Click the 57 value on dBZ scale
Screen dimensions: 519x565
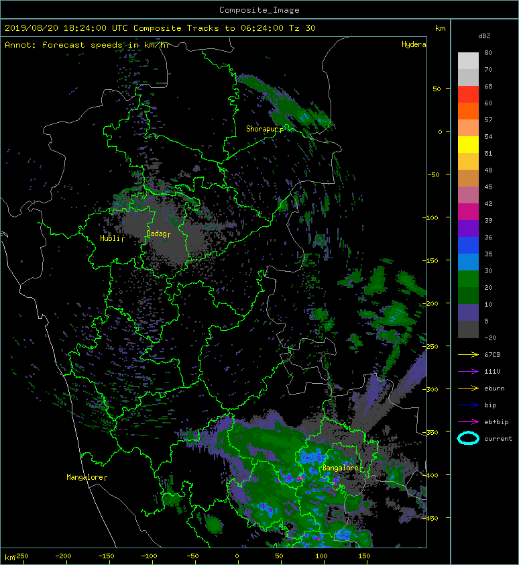(x=488, y=119)
